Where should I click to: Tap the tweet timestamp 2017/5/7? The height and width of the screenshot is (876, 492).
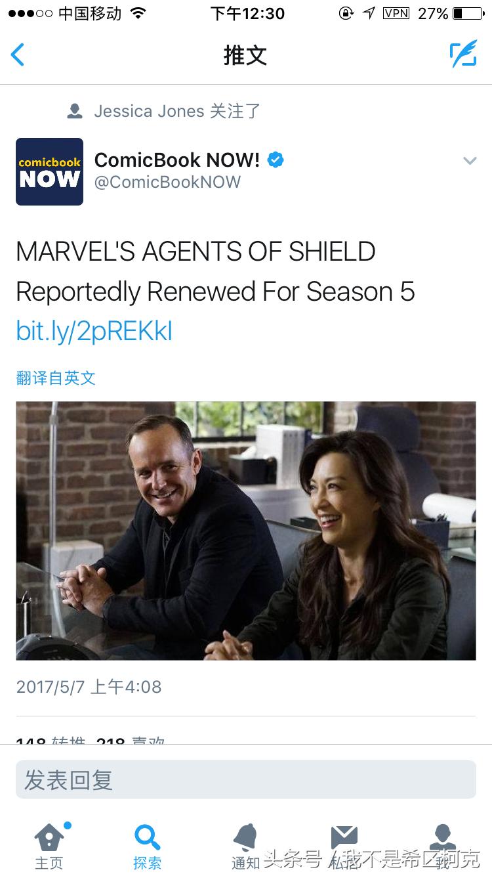pyautogui.click(x=89, y=687)
